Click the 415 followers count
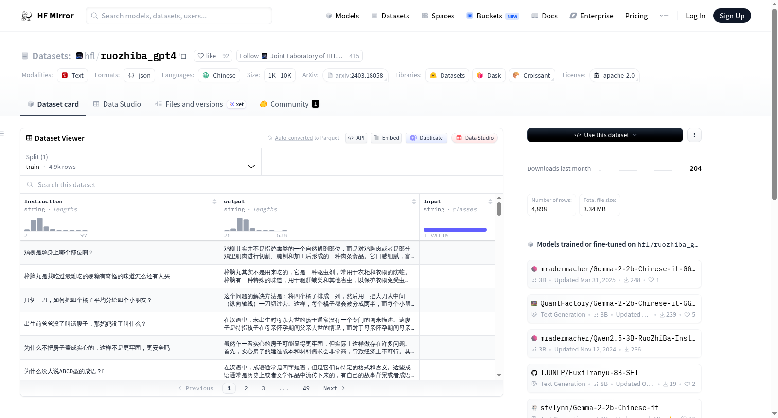Image resolution: width=778 pixels, height=418 pixels. coord(354,56)
